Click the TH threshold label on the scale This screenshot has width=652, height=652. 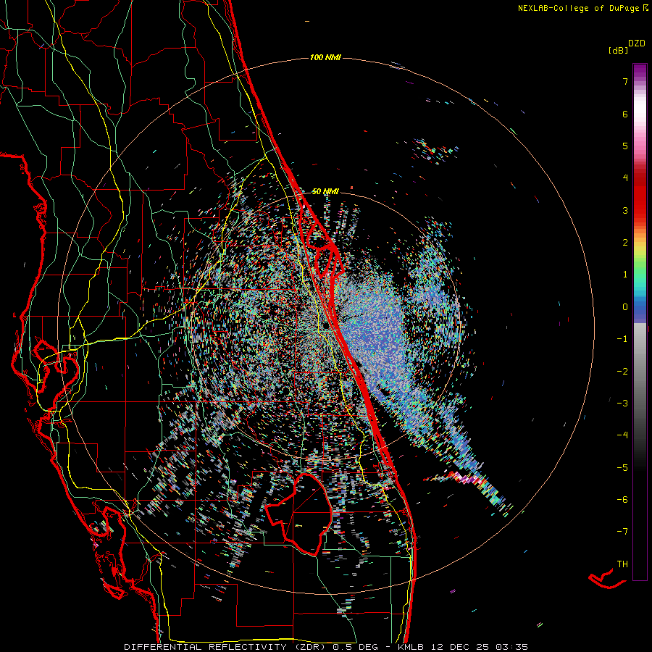pyautogui.click(x=622, y=564)
